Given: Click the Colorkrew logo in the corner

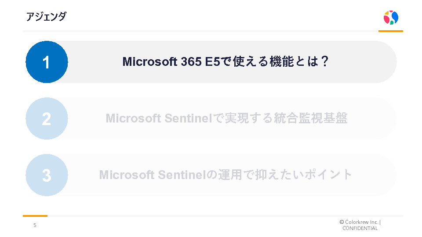Looking at the screenshot, I should [x=391, y=18].
